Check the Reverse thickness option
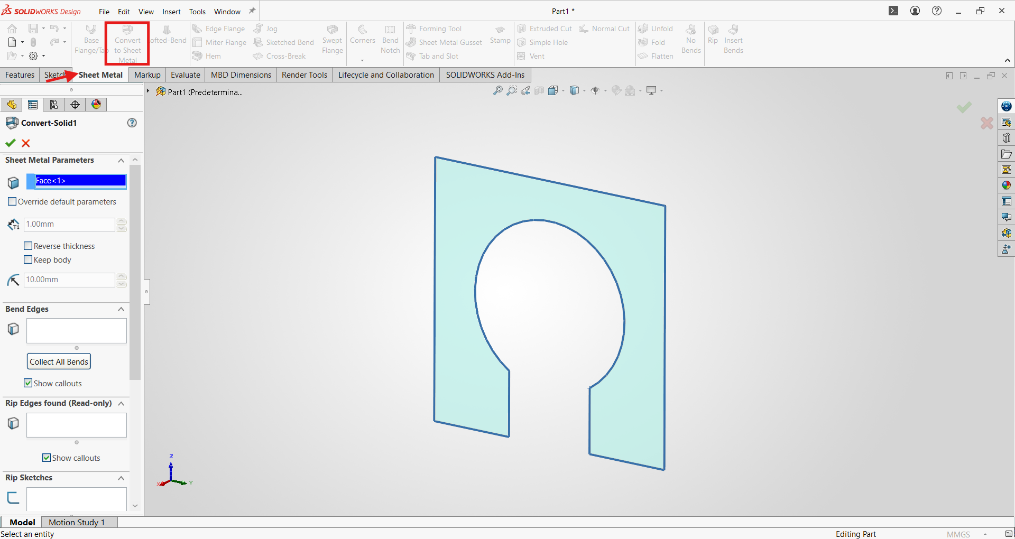This screenshot has height=539, width=1015. pos(28,246)
